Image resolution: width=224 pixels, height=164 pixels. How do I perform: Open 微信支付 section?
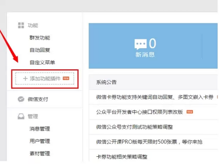[38, 99]
